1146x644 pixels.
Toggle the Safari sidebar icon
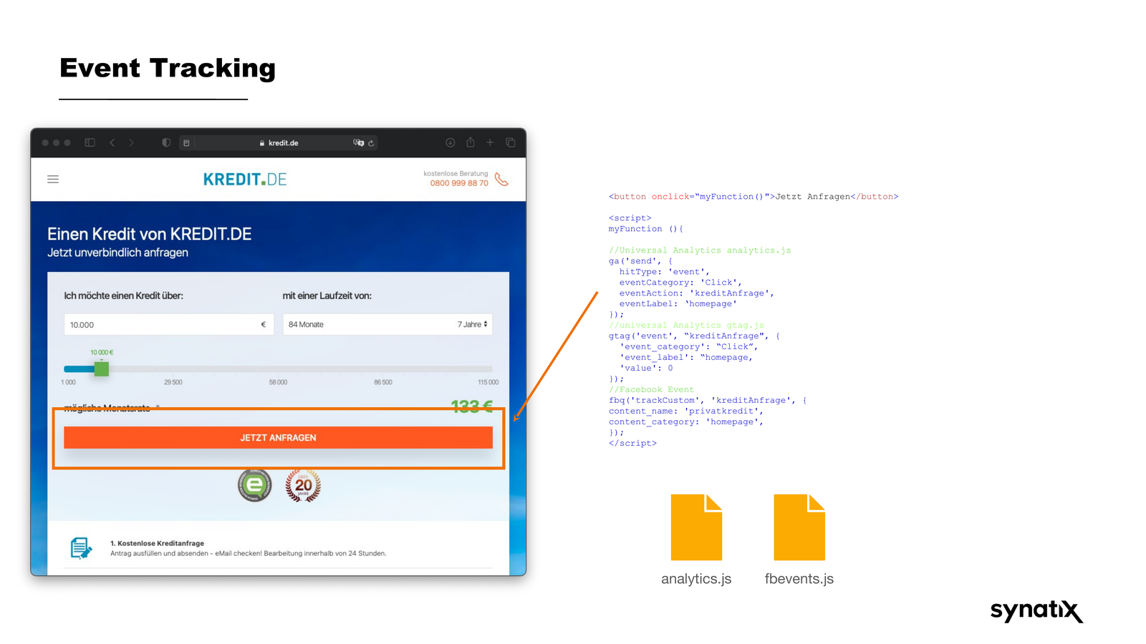(x=90, y=142)
